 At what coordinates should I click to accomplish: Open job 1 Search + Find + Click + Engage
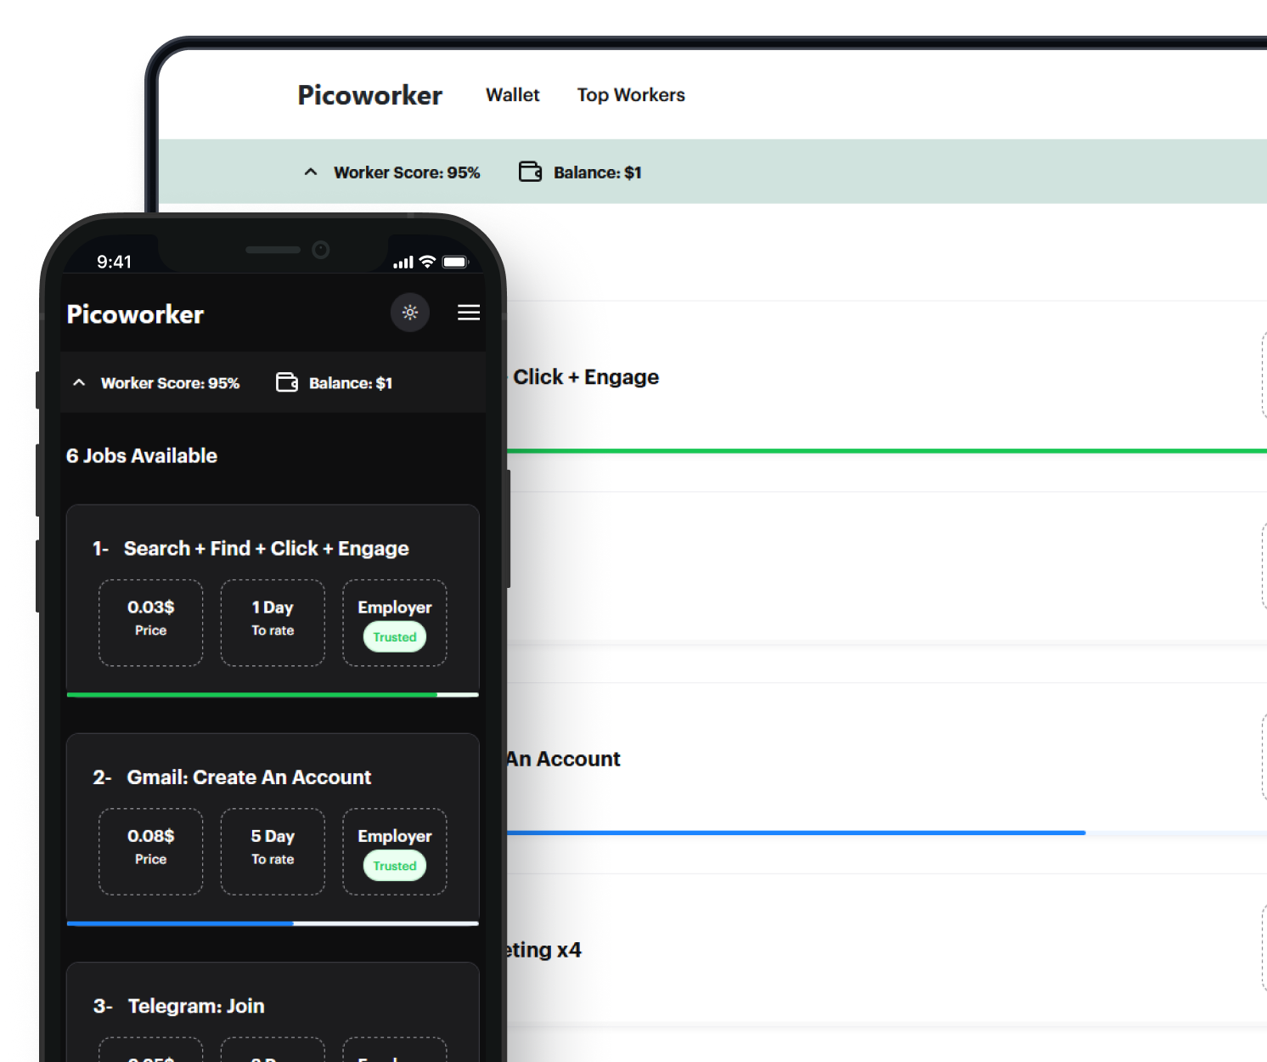(x=267, y=548)
